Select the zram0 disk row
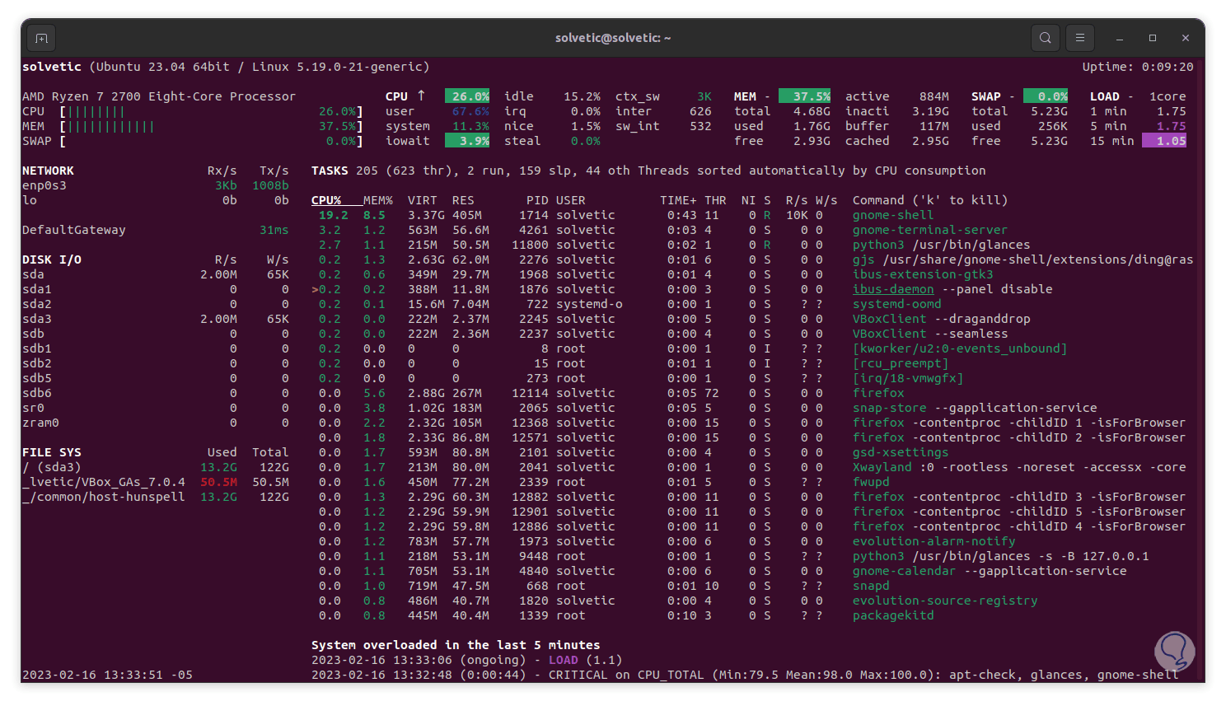The height and width of the screenshot is (706, 1226). tap(156, 423)
